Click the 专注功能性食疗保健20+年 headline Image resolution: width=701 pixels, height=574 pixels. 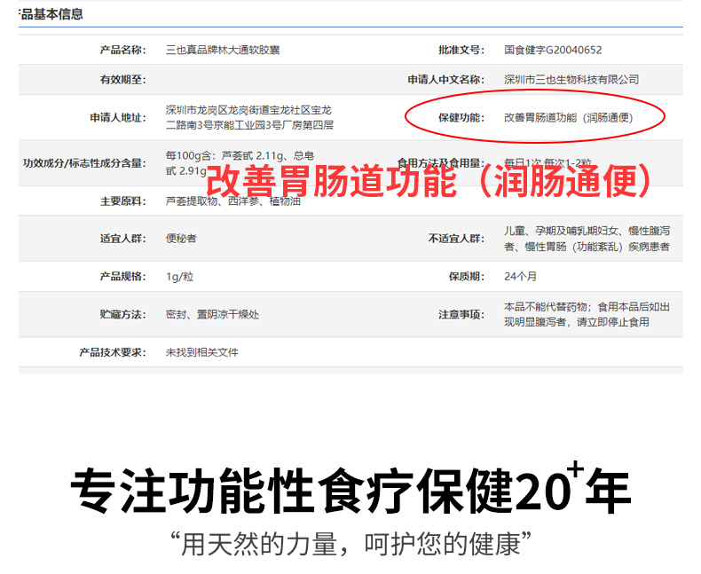pyautogui.click(x=350, y=488)
